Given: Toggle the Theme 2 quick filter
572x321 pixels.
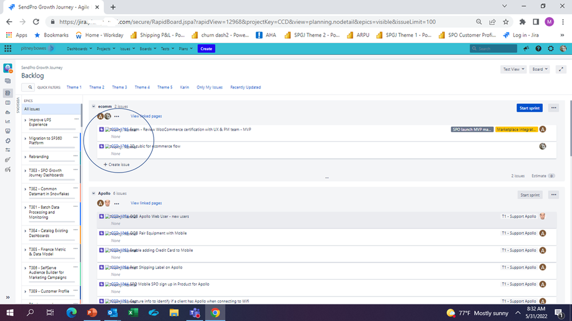Looking at the screenshot, I should pos(97,87).
